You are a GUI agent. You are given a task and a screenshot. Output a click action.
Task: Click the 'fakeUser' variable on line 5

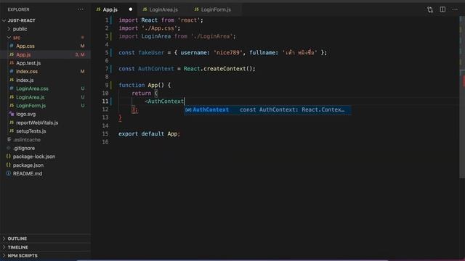(x=151, y=52)
